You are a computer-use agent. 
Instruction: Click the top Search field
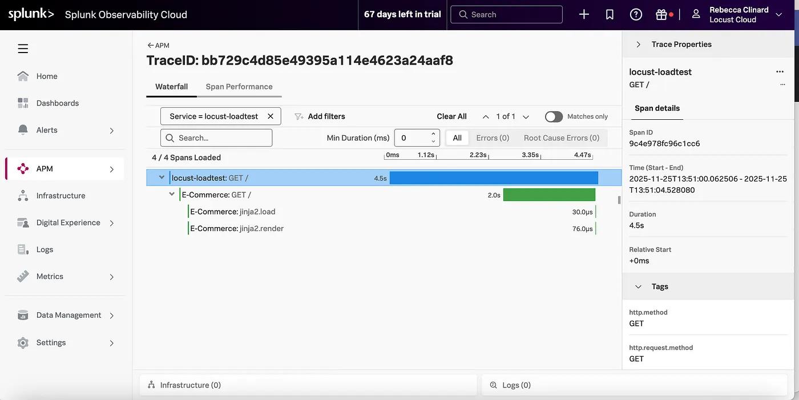pyautogui.click(x=506, y=14)
